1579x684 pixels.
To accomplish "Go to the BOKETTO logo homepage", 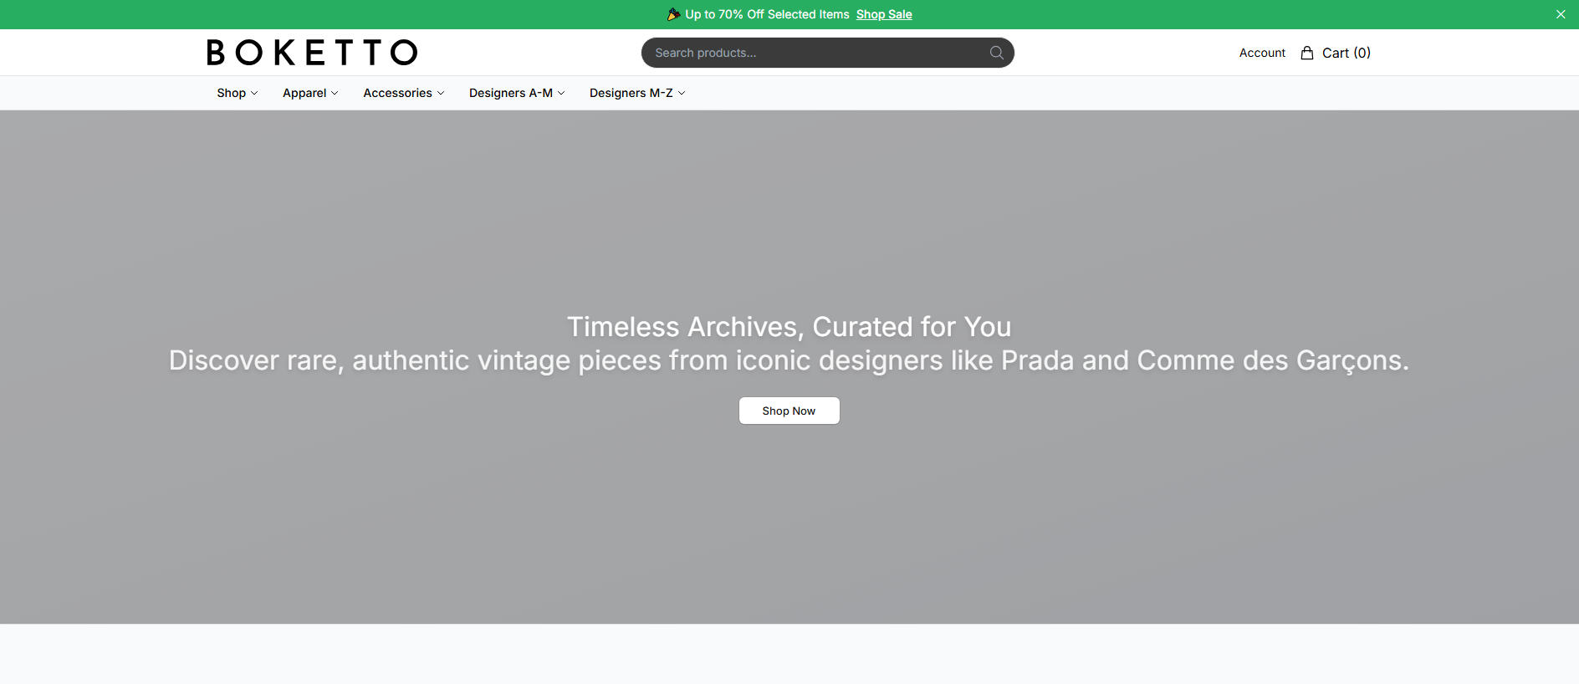I will click(x=312, y=53).
